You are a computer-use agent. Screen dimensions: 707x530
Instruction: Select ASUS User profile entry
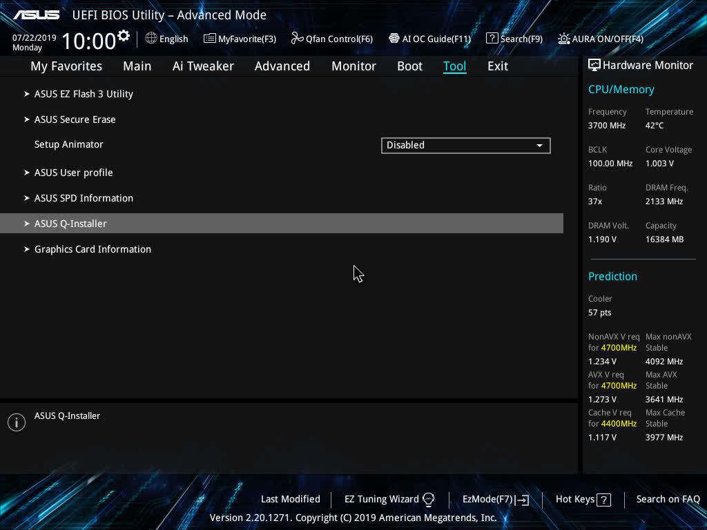click(x=73, y=173)
